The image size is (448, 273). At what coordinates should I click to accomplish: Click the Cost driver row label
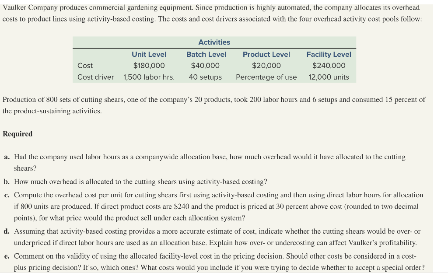95,77
